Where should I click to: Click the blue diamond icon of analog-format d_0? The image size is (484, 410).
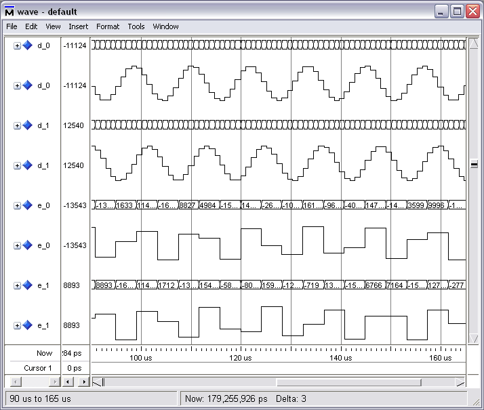[28, 85]
